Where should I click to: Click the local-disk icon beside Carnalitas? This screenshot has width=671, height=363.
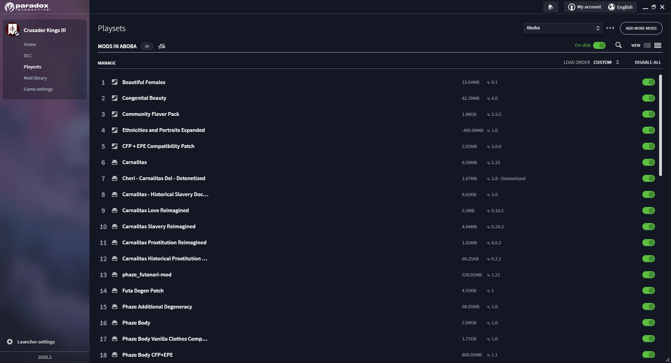[x=115, y=162]
